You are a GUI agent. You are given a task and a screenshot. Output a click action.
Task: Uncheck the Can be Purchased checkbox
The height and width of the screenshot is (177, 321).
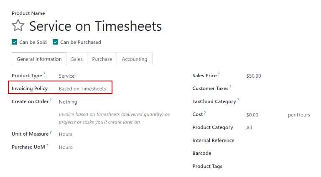point(56,42)
